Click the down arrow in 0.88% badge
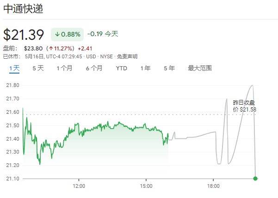 pyautogui.click(x=57, y=34)
